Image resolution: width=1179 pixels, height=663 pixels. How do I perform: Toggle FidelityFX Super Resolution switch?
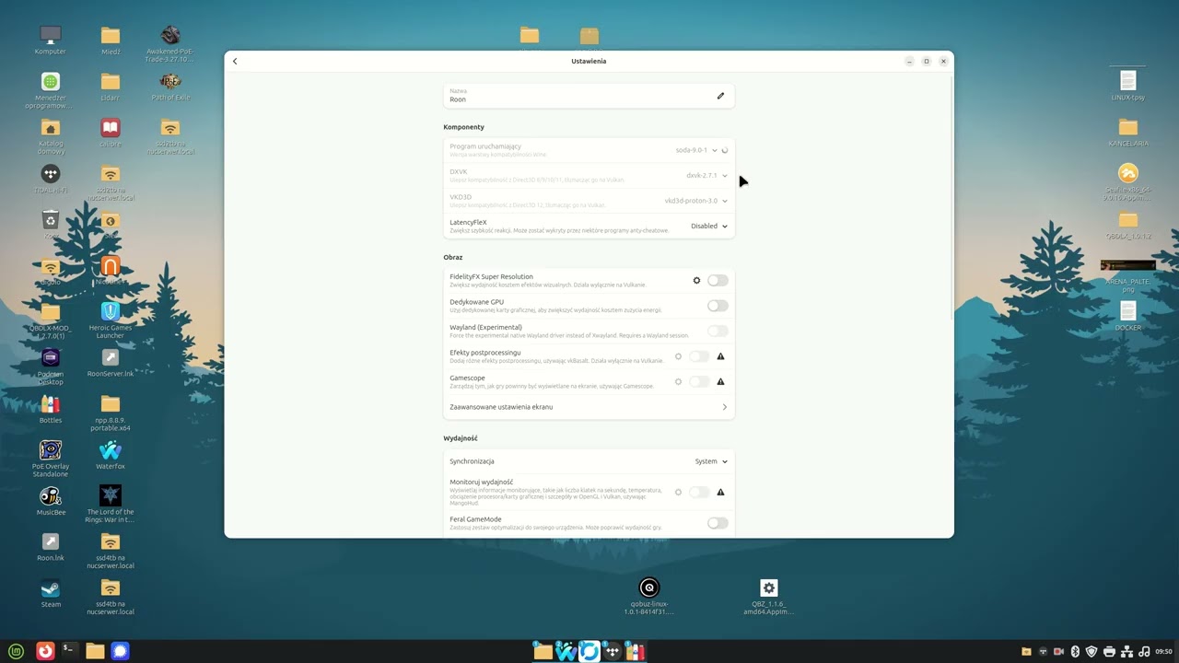tap(718, 280)
